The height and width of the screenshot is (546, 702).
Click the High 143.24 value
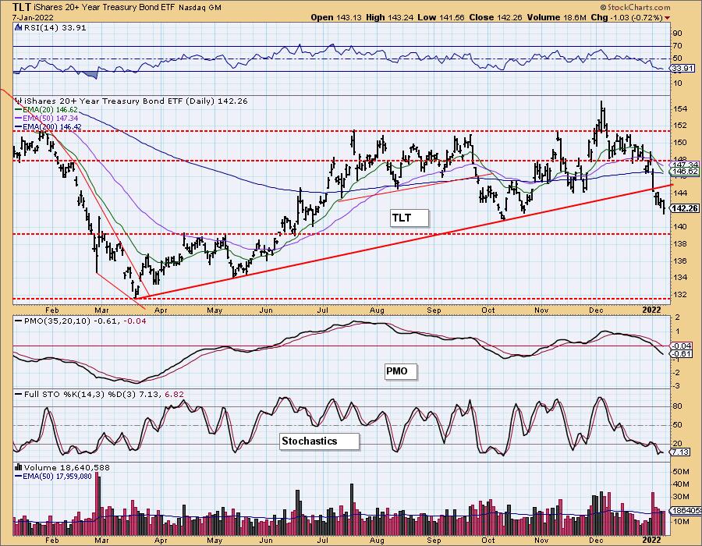pos(390,17)
